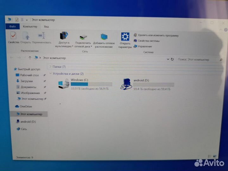Click the pin icon next to Документы
Screen dimensions: 228x171
(45, 87)
